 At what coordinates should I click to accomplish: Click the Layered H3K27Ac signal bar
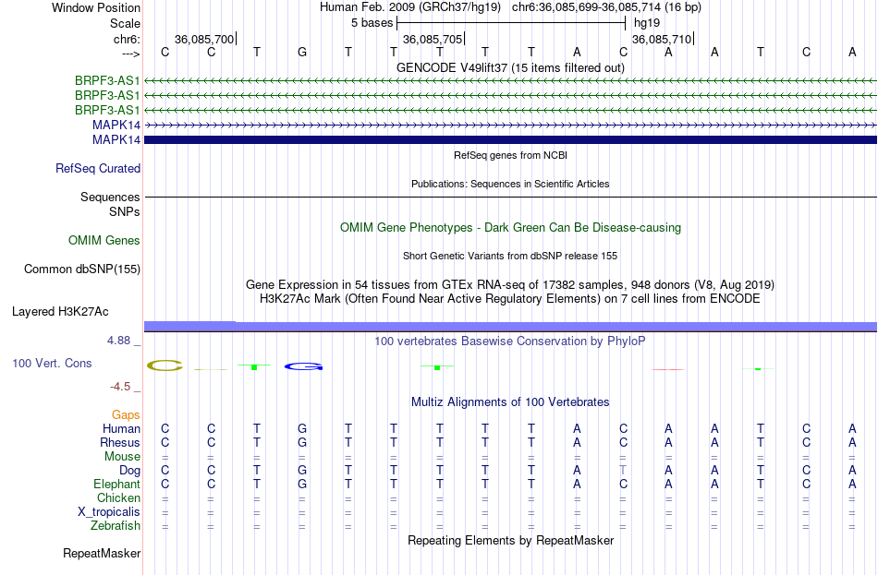click(x=510, y=326)
